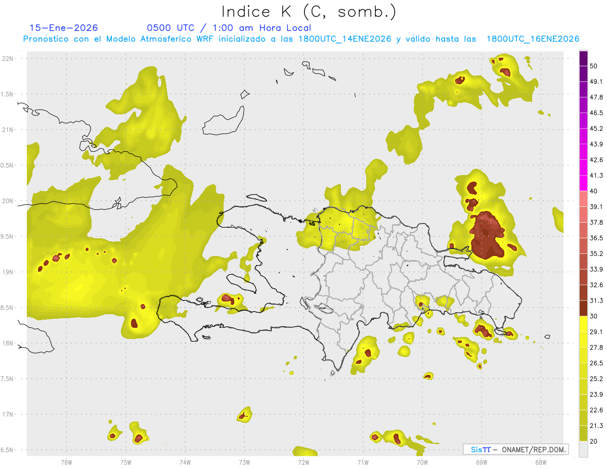The image size is (607, 469).
Task: Click the date '15-Ene-2026'
Action: tap(64, 28)
